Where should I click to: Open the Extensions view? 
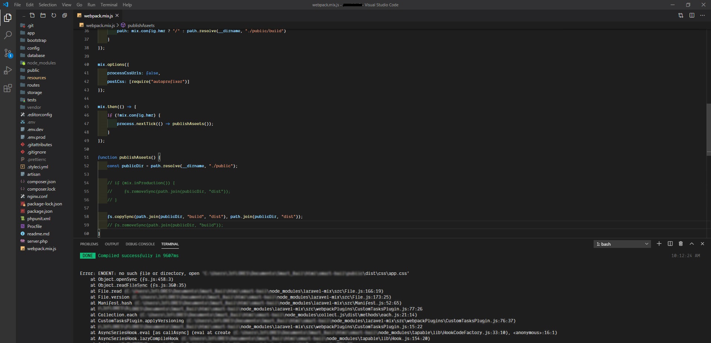point(8,88)
